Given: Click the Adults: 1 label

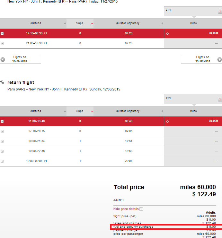Looking at the screenshot, I should 119,200.
